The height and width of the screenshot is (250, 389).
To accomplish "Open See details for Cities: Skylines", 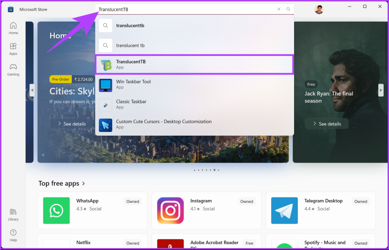I will tap(72, 123).
